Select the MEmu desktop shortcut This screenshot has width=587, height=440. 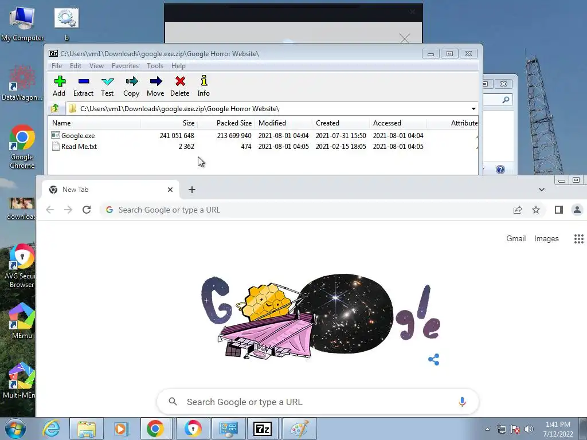tap(22, 321)
